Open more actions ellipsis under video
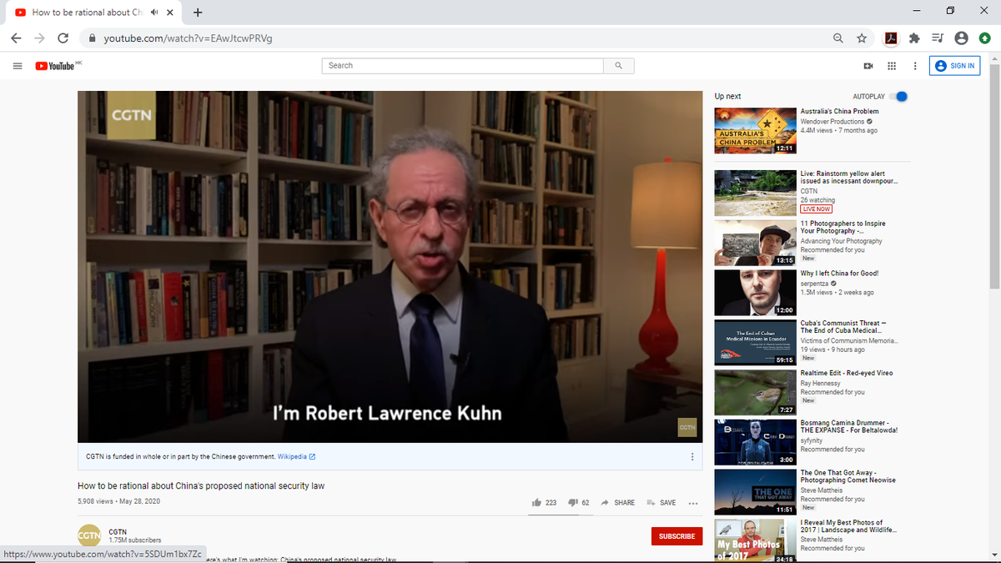This screenshot has height=563, width=1001. click(693, 504)
